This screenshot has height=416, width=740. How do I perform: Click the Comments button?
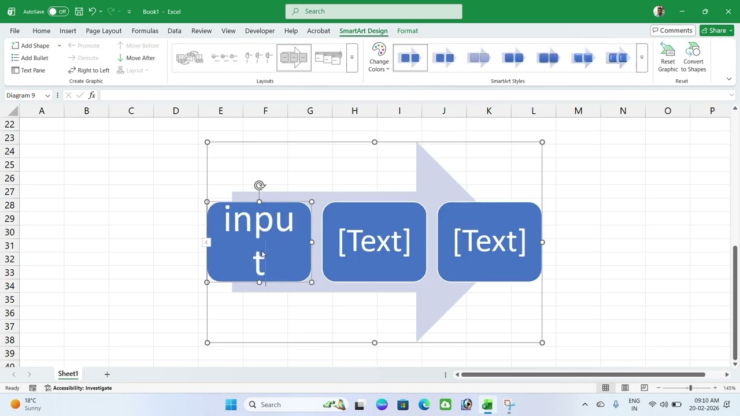[x=672, y=31]
